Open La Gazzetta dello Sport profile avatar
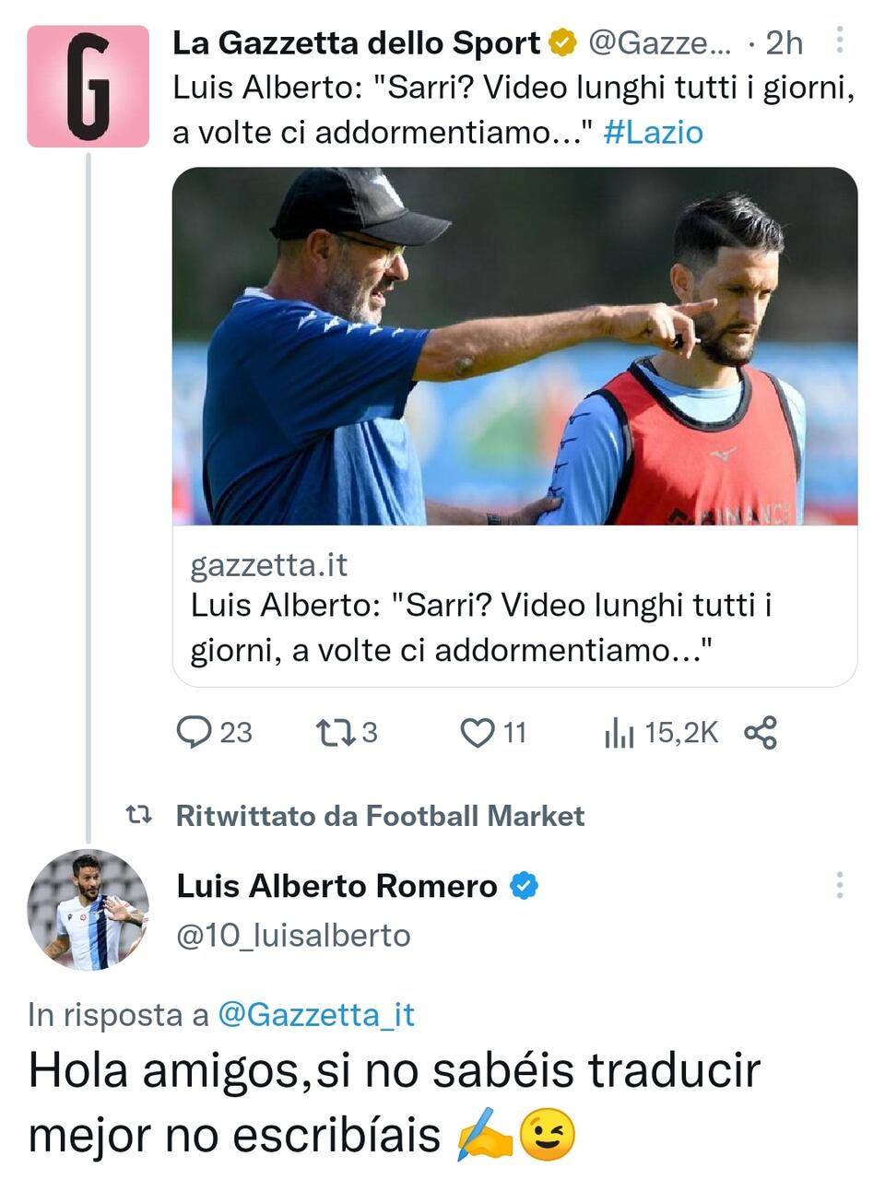Image resolution: width=885 pixels, height=1180 pixels. click(x=88, y=87)
